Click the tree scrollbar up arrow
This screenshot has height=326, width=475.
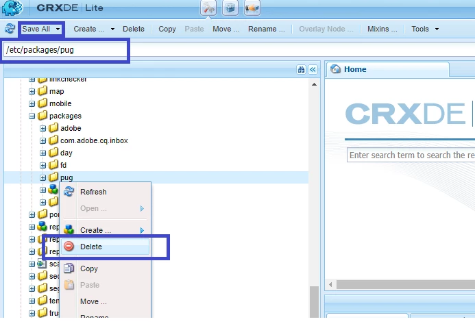314,84
